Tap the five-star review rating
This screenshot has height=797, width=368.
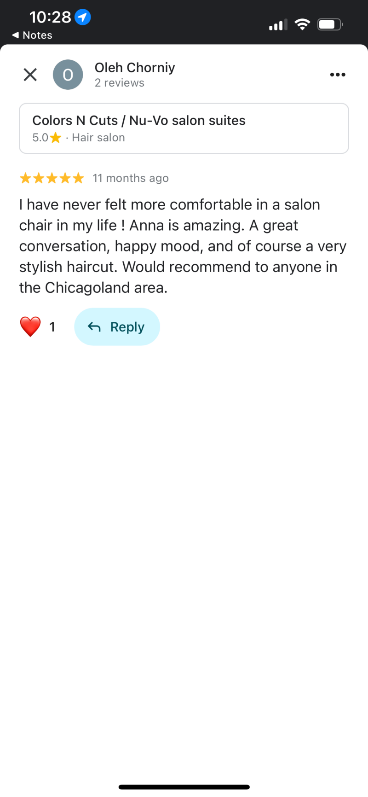(x=52, y=178)
